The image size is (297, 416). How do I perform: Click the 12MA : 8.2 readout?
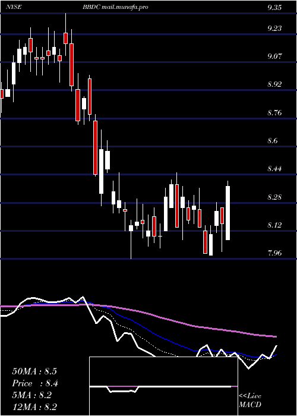point(34,407)
